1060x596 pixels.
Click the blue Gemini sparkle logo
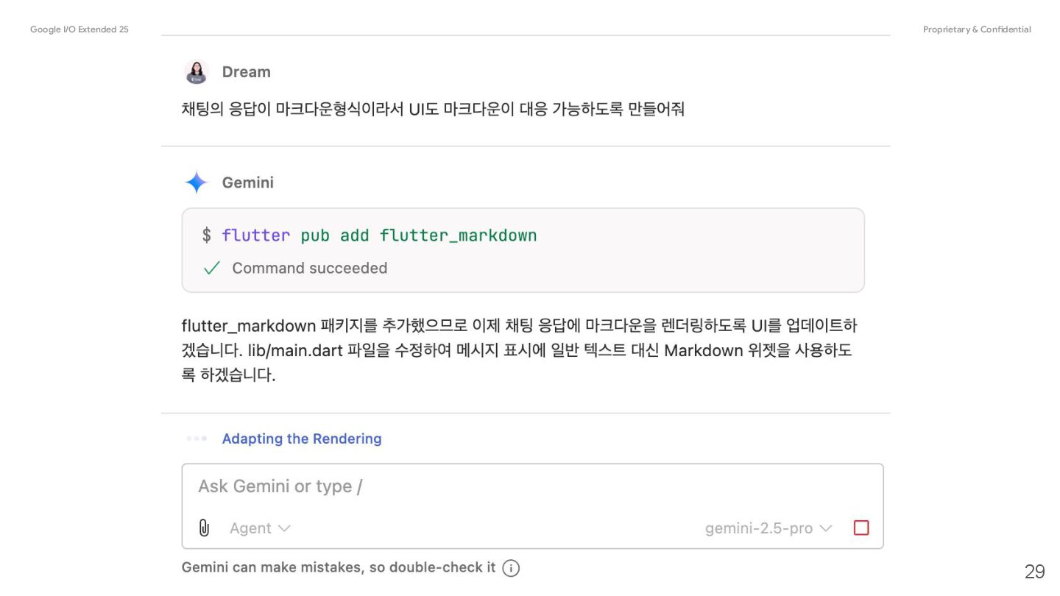tap(197, 182)
